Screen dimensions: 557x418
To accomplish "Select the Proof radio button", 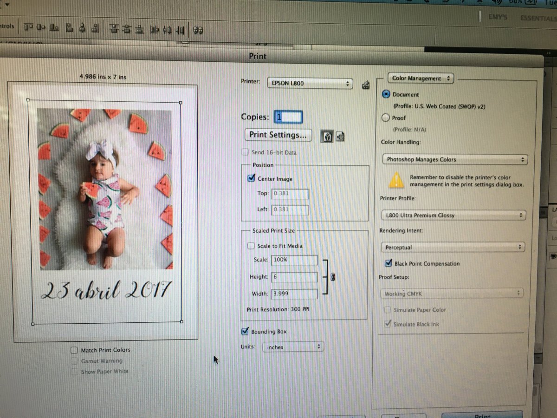I will click(385, 118).
